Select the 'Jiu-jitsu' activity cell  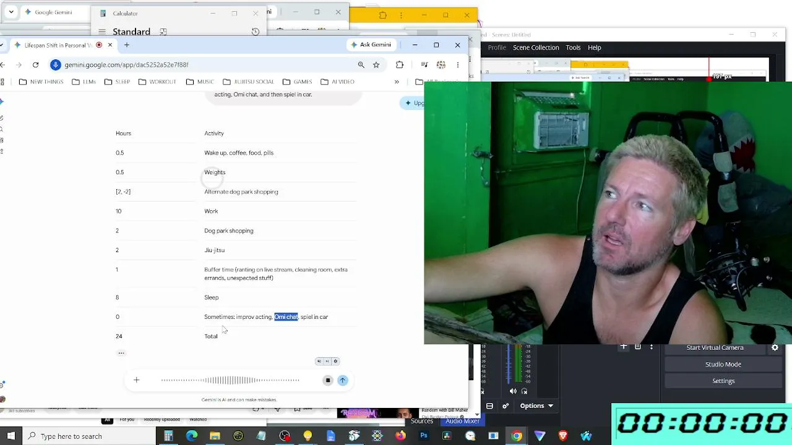[x=214, y=250]
